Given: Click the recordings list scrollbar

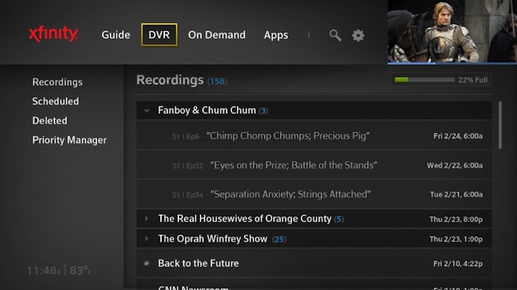Looking at the screenshot, I should pos(500,125).
